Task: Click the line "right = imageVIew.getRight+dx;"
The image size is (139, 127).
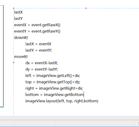Action: coord(54,88)
